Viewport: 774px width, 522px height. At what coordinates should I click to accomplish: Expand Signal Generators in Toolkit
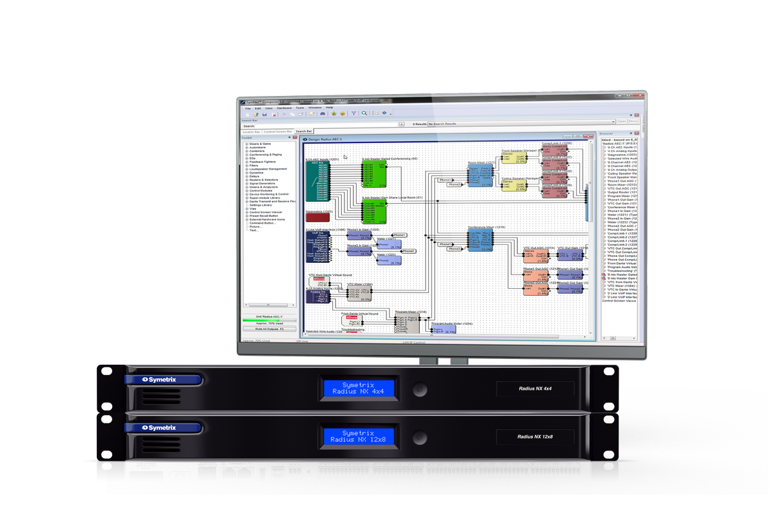247,184
